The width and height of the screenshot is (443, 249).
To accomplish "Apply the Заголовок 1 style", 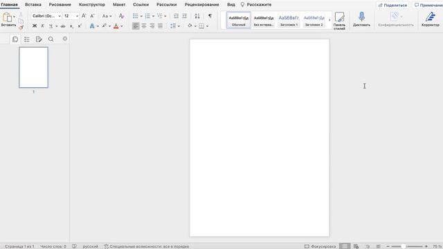I will [x=289, y=20].
